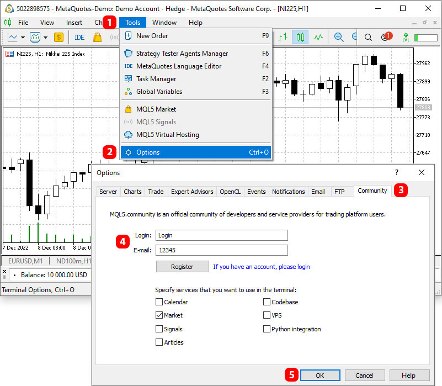Click 'If you have an account, please login' link

click(262, 267)
